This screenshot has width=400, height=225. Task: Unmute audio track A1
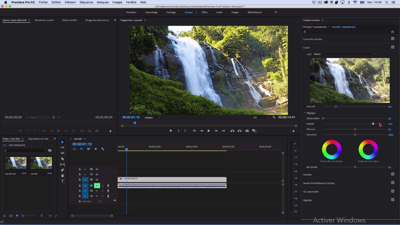pos(97,185)
